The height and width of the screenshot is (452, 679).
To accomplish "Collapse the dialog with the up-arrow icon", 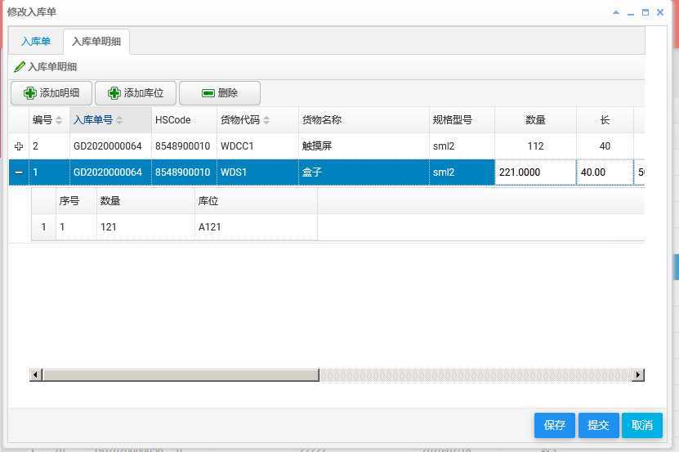I will (x=616, y=12).
